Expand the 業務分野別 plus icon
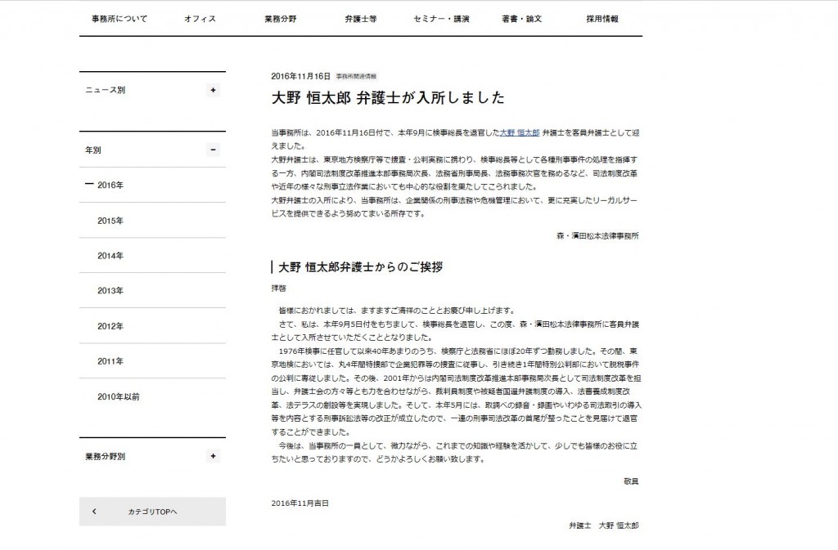This screenshot has width=838, height=550. coord(213,456)
